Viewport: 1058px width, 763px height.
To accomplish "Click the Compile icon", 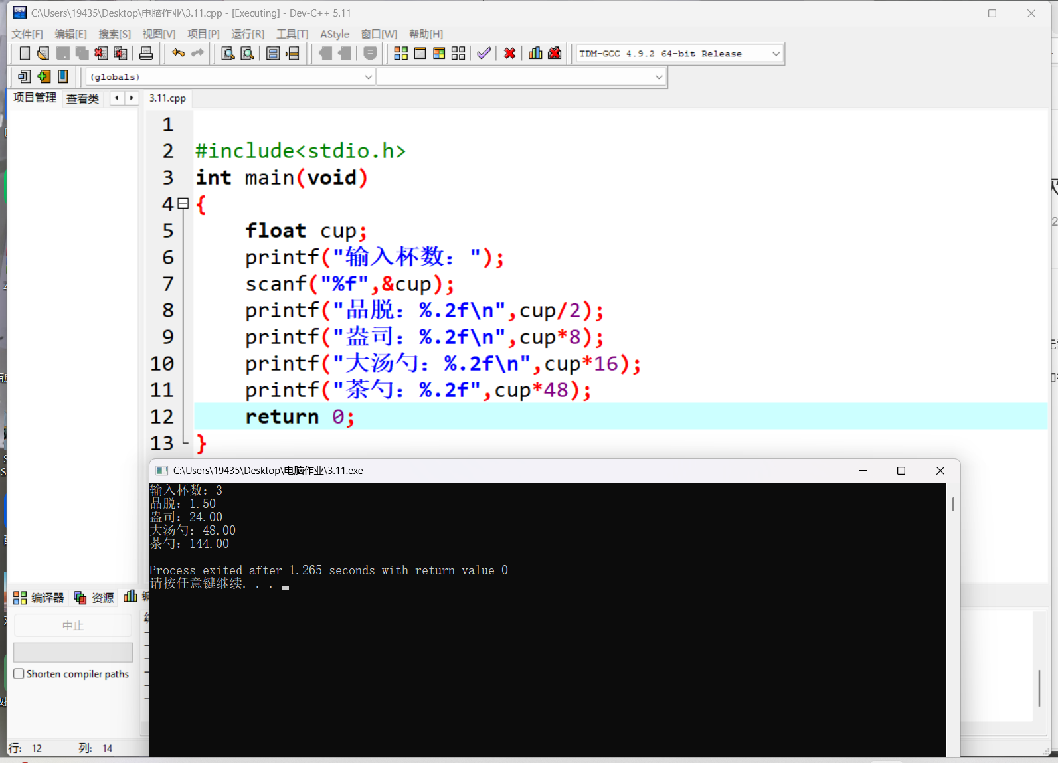I will click(x=401, y=54).
